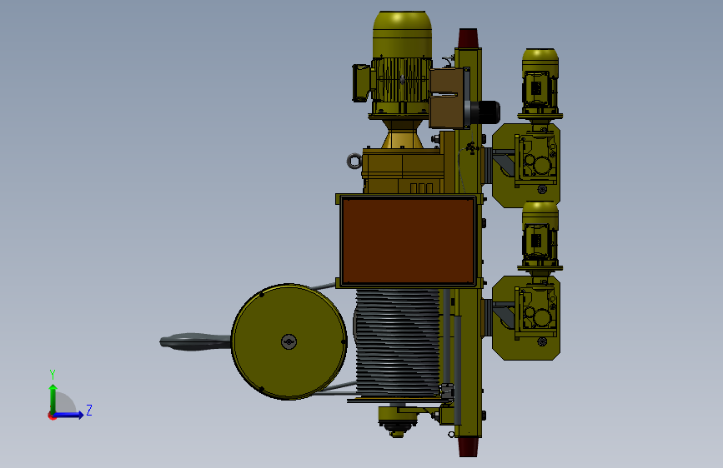Select the drum end bearing cap at bottom
The image size is (723, 468).
click(x=398, y=422)
